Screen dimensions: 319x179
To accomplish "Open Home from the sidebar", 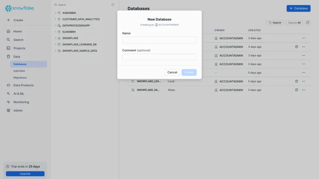I will 18,31.
